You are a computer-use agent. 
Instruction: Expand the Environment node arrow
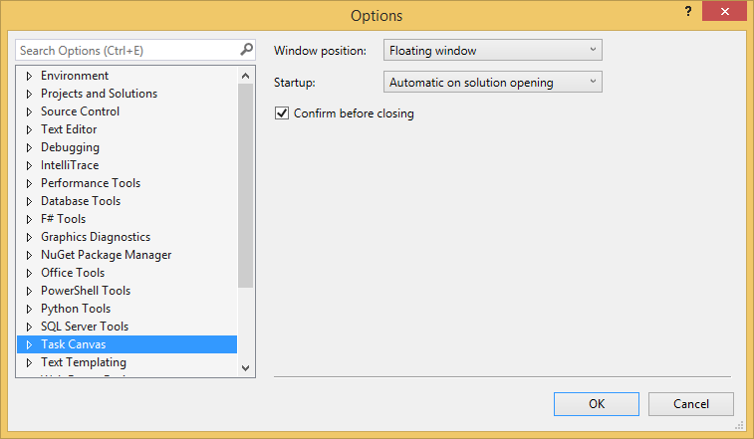click(29, 76)
